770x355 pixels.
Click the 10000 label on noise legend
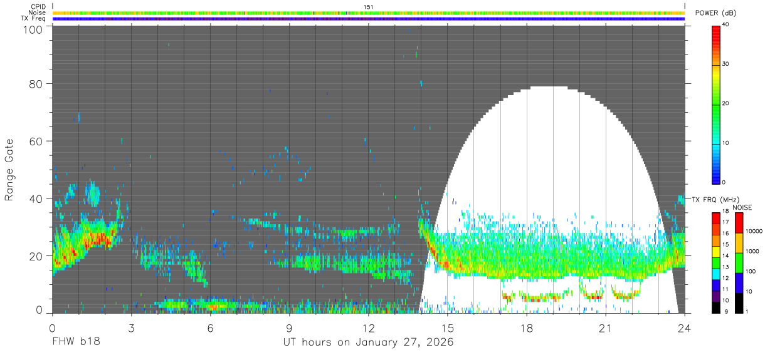pyautogui.click(x=754, y=232)
